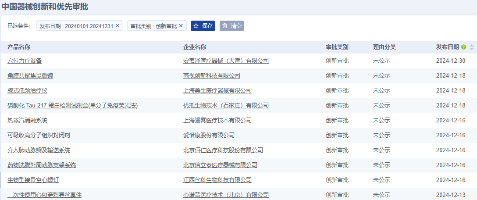Click 创新审批 in the 穴位力疗设备 row
The height and width of the screenshot is (200, 477).
pos(337,61)
